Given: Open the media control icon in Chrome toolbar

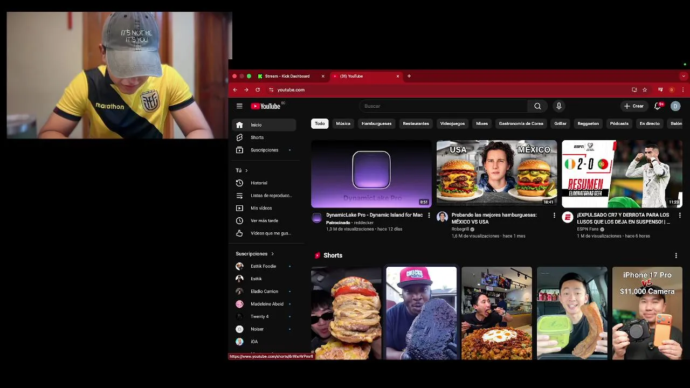Looking at the screenshot, I should point(660,90).
